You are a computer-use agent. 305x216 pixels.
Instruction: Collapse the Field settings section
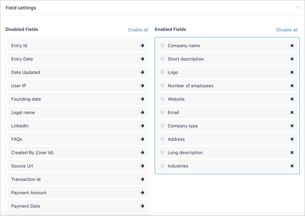[298, 7]
